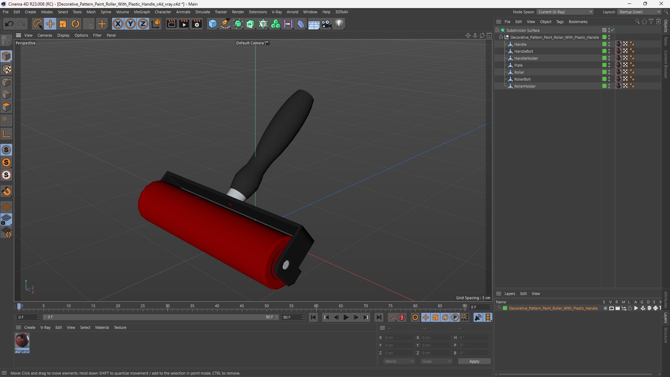The height and width of the screenshot is (377, 670).
Task: Select the Rotate tool
Action: [75, 24]
